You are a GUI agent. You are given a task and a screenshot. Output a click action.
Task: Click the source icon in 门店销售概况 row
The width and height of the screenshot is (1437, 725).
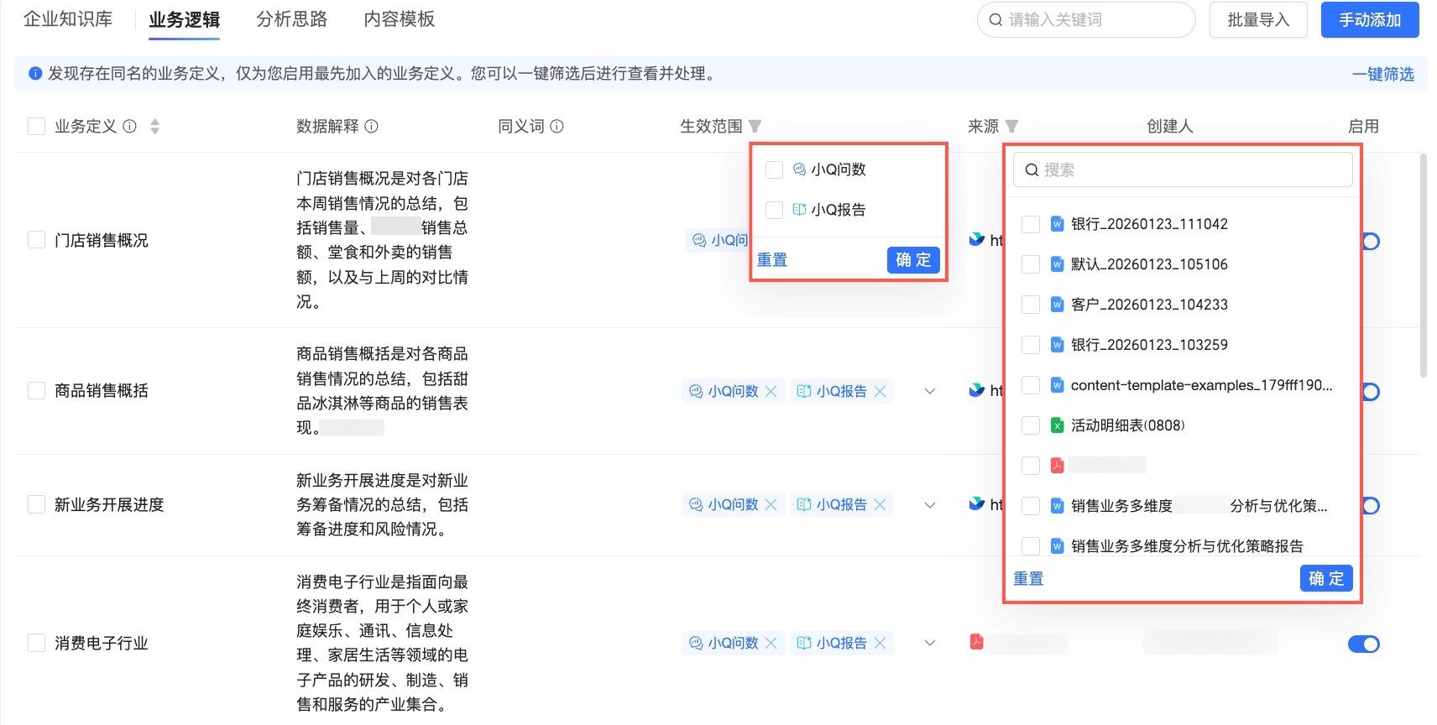click(x=976, y=240)
